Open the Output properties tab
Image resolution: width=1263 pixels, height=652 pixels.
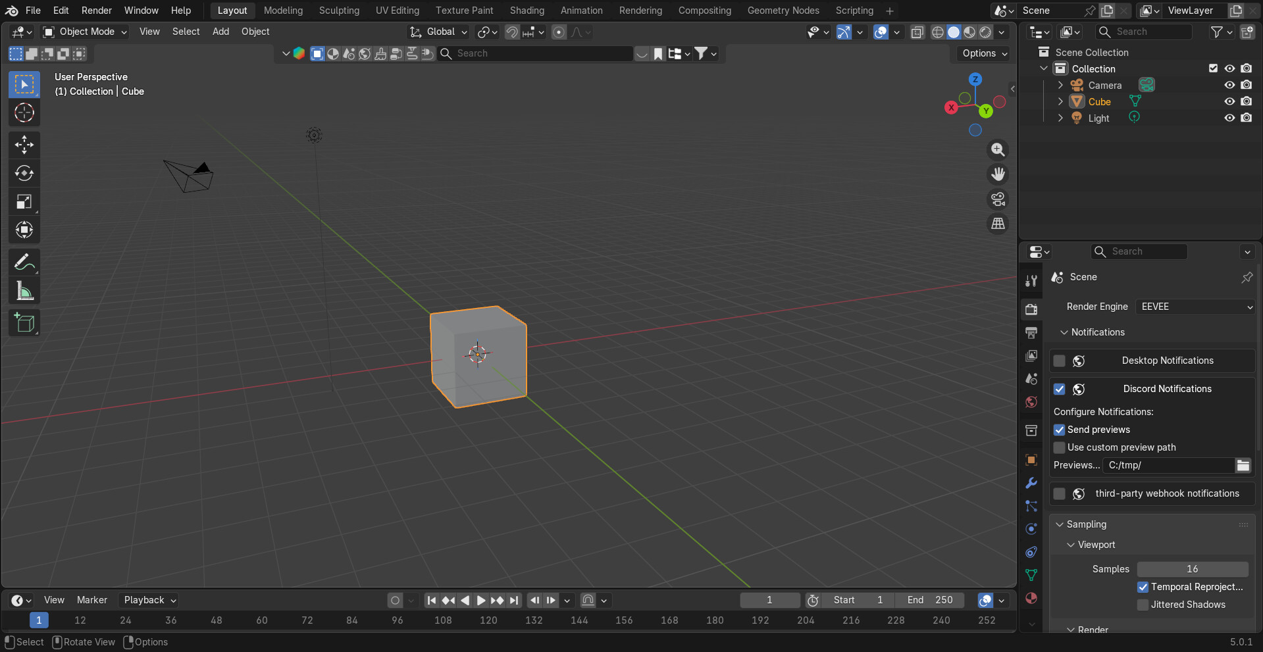click(1031, 333)
